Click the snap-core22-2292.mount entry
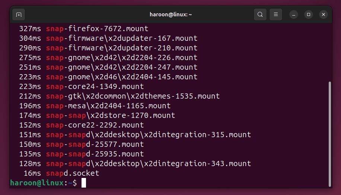This screenshot has width=341, height=195. click(95, 125)
